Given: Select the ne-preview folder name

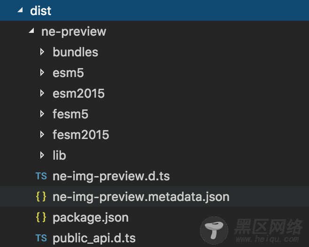Looking at the screenshot, I should (x=74, y=31).
